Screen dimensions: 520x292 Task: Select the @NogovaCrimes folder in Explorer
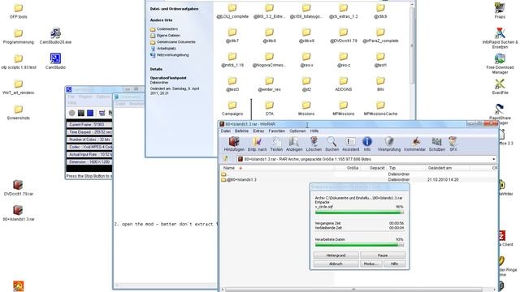click(269, 59)
